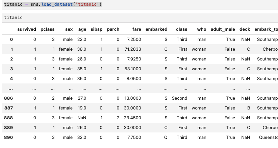Click the 'survived' column header
Screen dimensions: 278x148
click(x=27, y=29)
